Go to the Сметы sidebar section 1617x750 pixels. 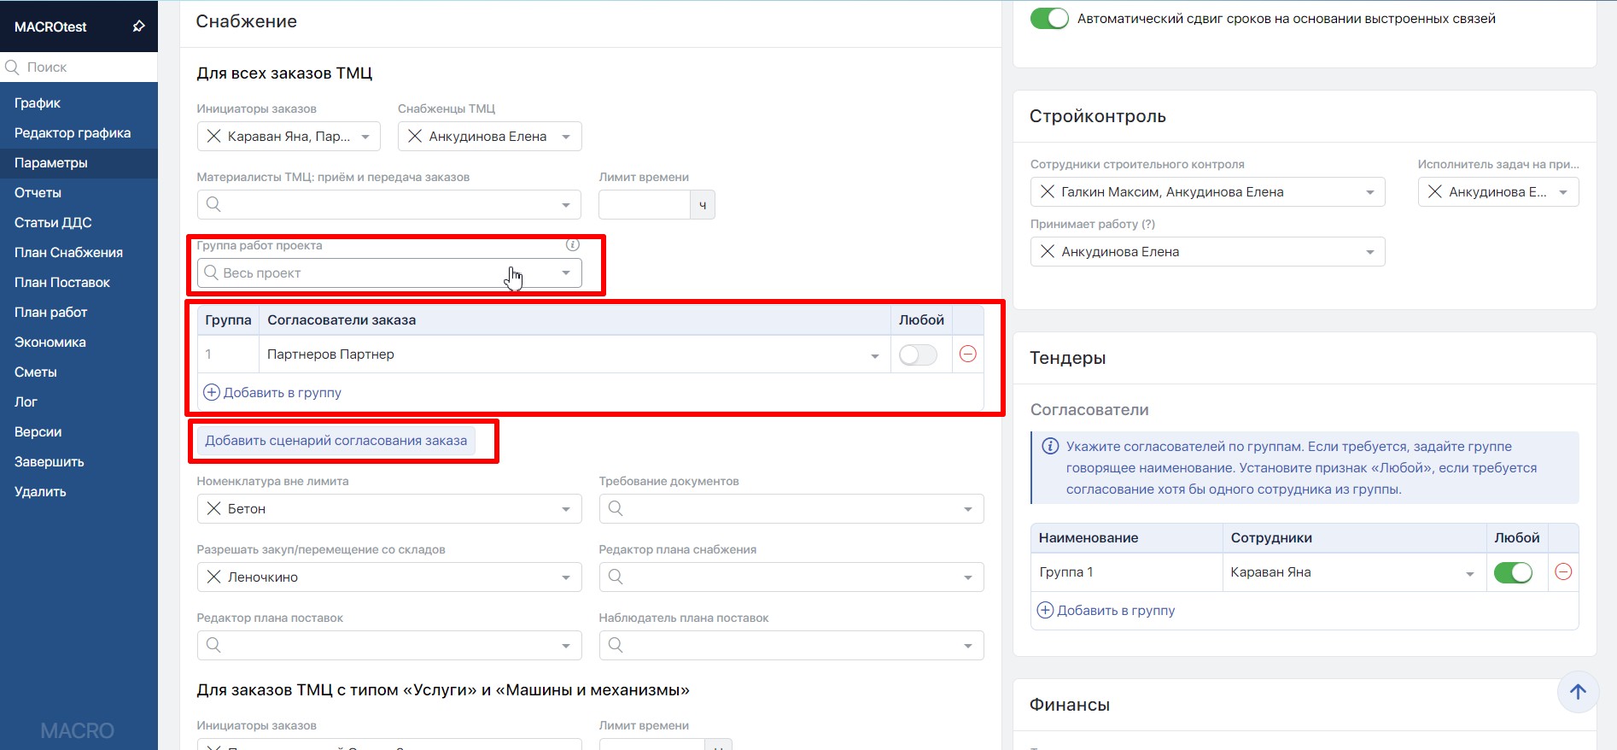pos(36,372)
